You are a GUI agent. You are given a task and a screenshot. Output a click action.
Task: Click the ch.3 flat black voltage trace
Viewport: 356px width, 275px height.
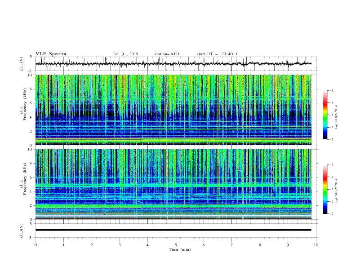coord(173,230)
